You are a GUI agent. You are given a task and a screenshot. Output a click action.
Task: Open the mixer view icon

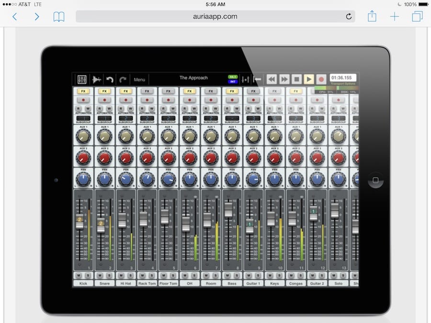[x=82, y=79]
